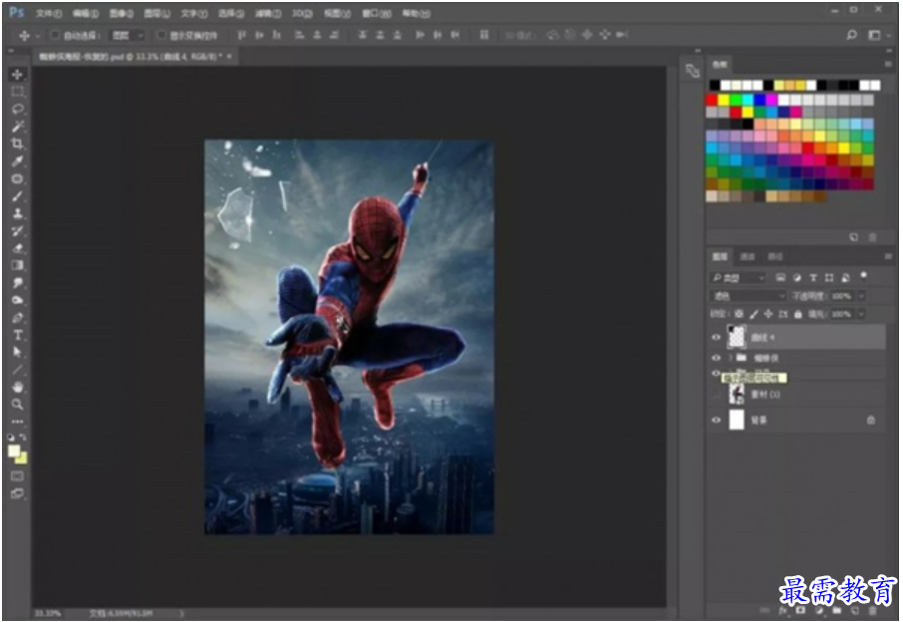Switch to the Channels tab

coord(748,256)
